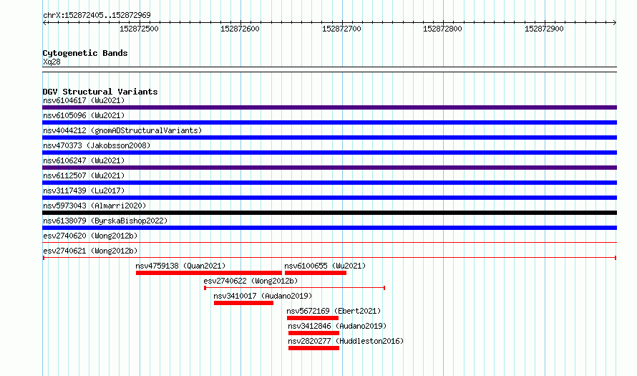The width and height of the screenshot is (637, 376).
Task: Select the purple bar under nsv6104617
Action: tap(329, 107)
